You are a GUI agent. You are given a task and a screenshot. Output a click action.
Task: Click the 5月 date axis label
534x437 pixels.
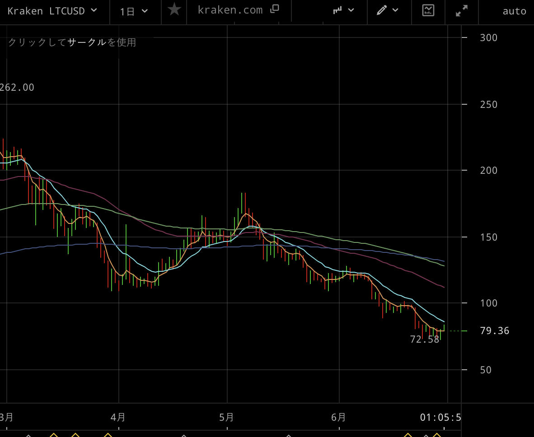[x=226, y=417]
